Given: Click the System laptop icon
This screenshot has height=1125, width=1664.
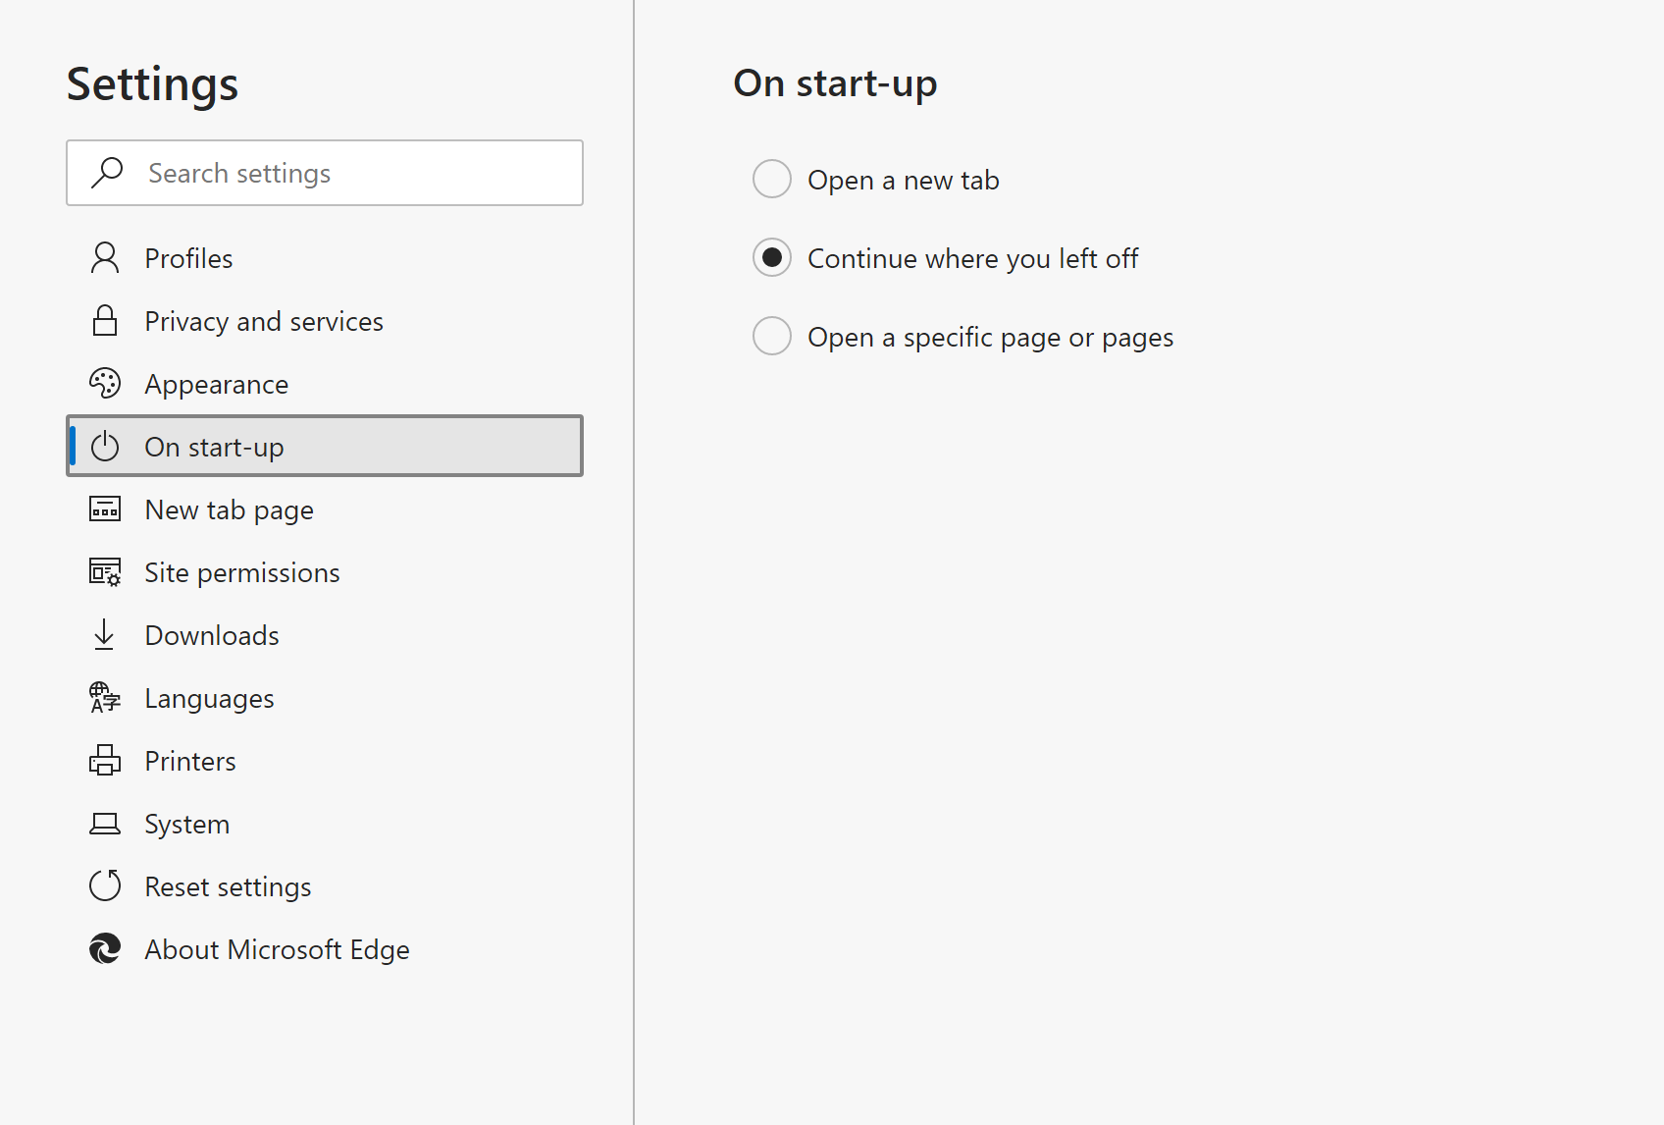Looking at the screenshot, I should pyautogui.click(x=104, y=823).
